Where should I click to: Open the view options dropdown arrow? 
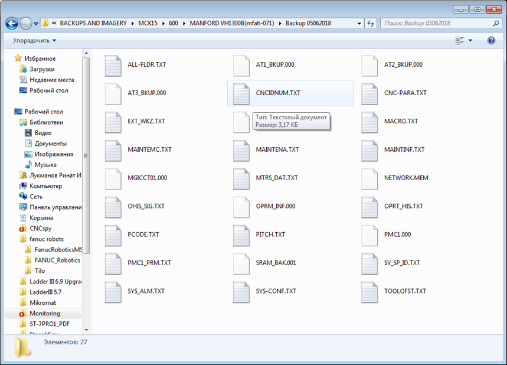click(470, 40)
